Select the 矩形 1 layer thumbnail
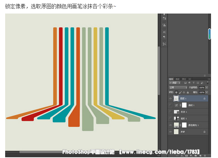Image resolution: width=218 pixels, height=158 pixels. pyautogui.click(x=176, y=118)
